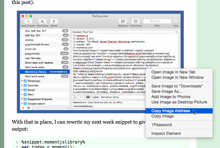Select the '%B %e, %Y' snippet
This screenshot has height=148, width=220.
coord(45,35)
